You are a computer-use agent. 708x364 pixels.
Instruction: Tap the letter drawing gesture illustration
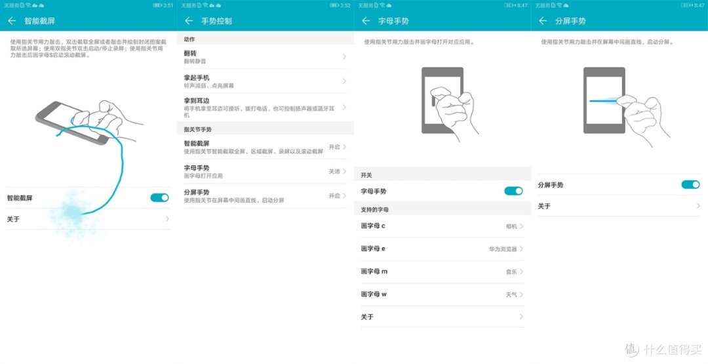click(x=450, y=104)
